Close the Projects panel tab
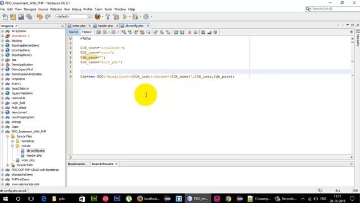Screen dimensions: 360x203 (x=16, y=26)
